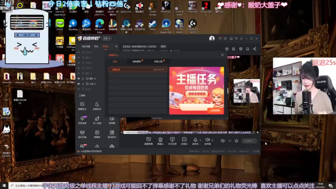Click the recording camera icon
This screenshot has width=336, height=189.
pyautogui.click(x=223, y=141)
